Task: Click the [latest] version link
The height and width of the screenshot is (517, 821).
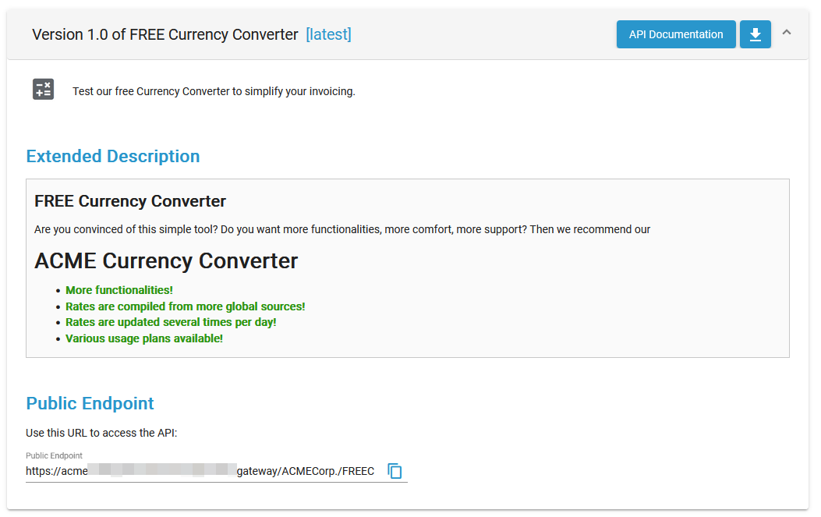Action: point(328,34)
